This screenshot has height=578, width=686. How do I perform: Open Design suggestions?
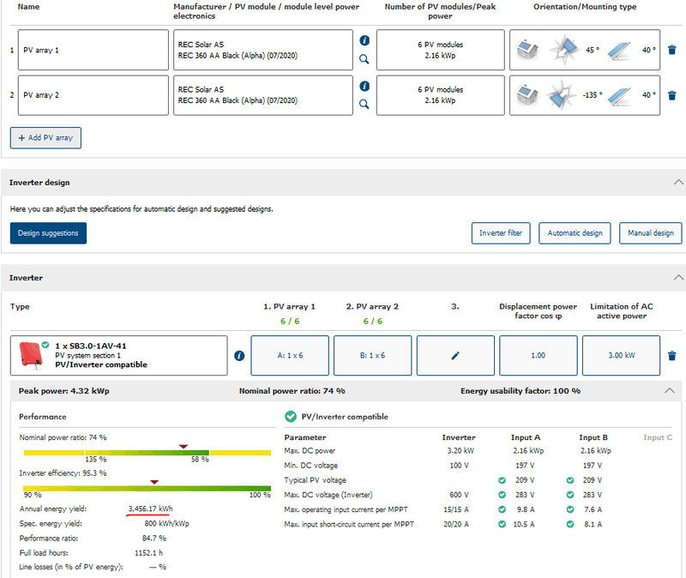tap(48, 233)
